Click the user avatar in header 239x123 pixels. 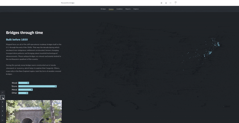point(176,3)
